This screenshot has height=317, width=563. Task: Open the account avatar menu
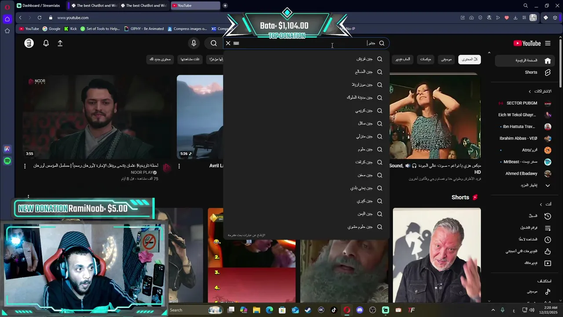[x=29, y=43]
